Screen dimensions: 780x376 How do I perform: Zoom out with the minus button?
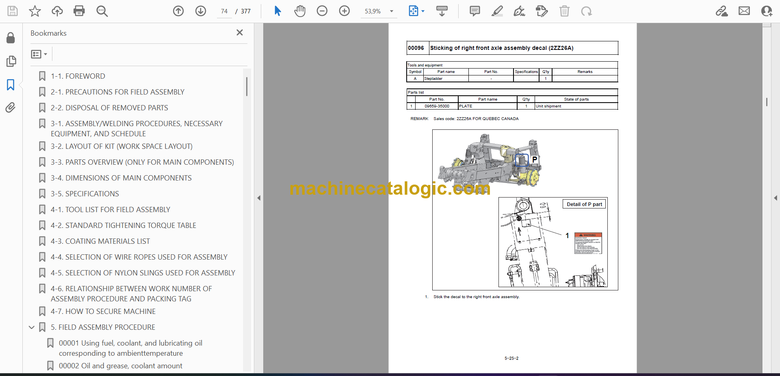coord(322,11)
